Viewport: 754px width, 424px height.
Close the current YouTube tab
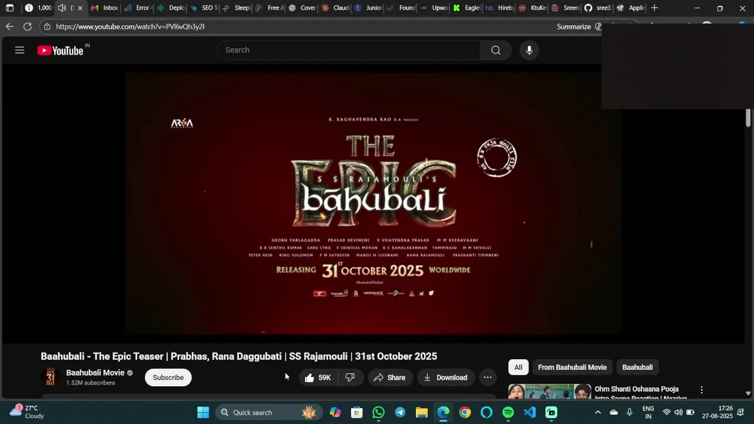(x=80, y=8)
